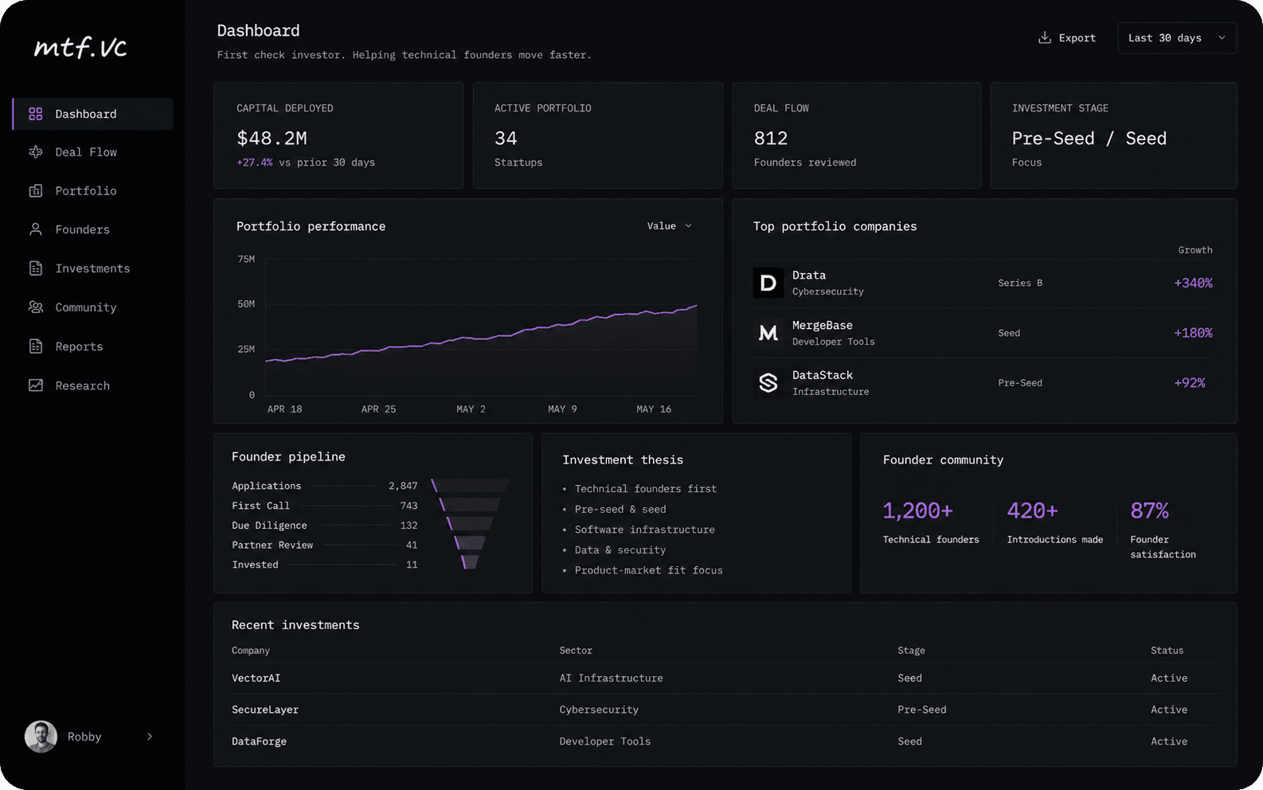The image size is (1263, 790).
Task: Expand the Robby user menu chevron
Action: click(x=150, y=737)
